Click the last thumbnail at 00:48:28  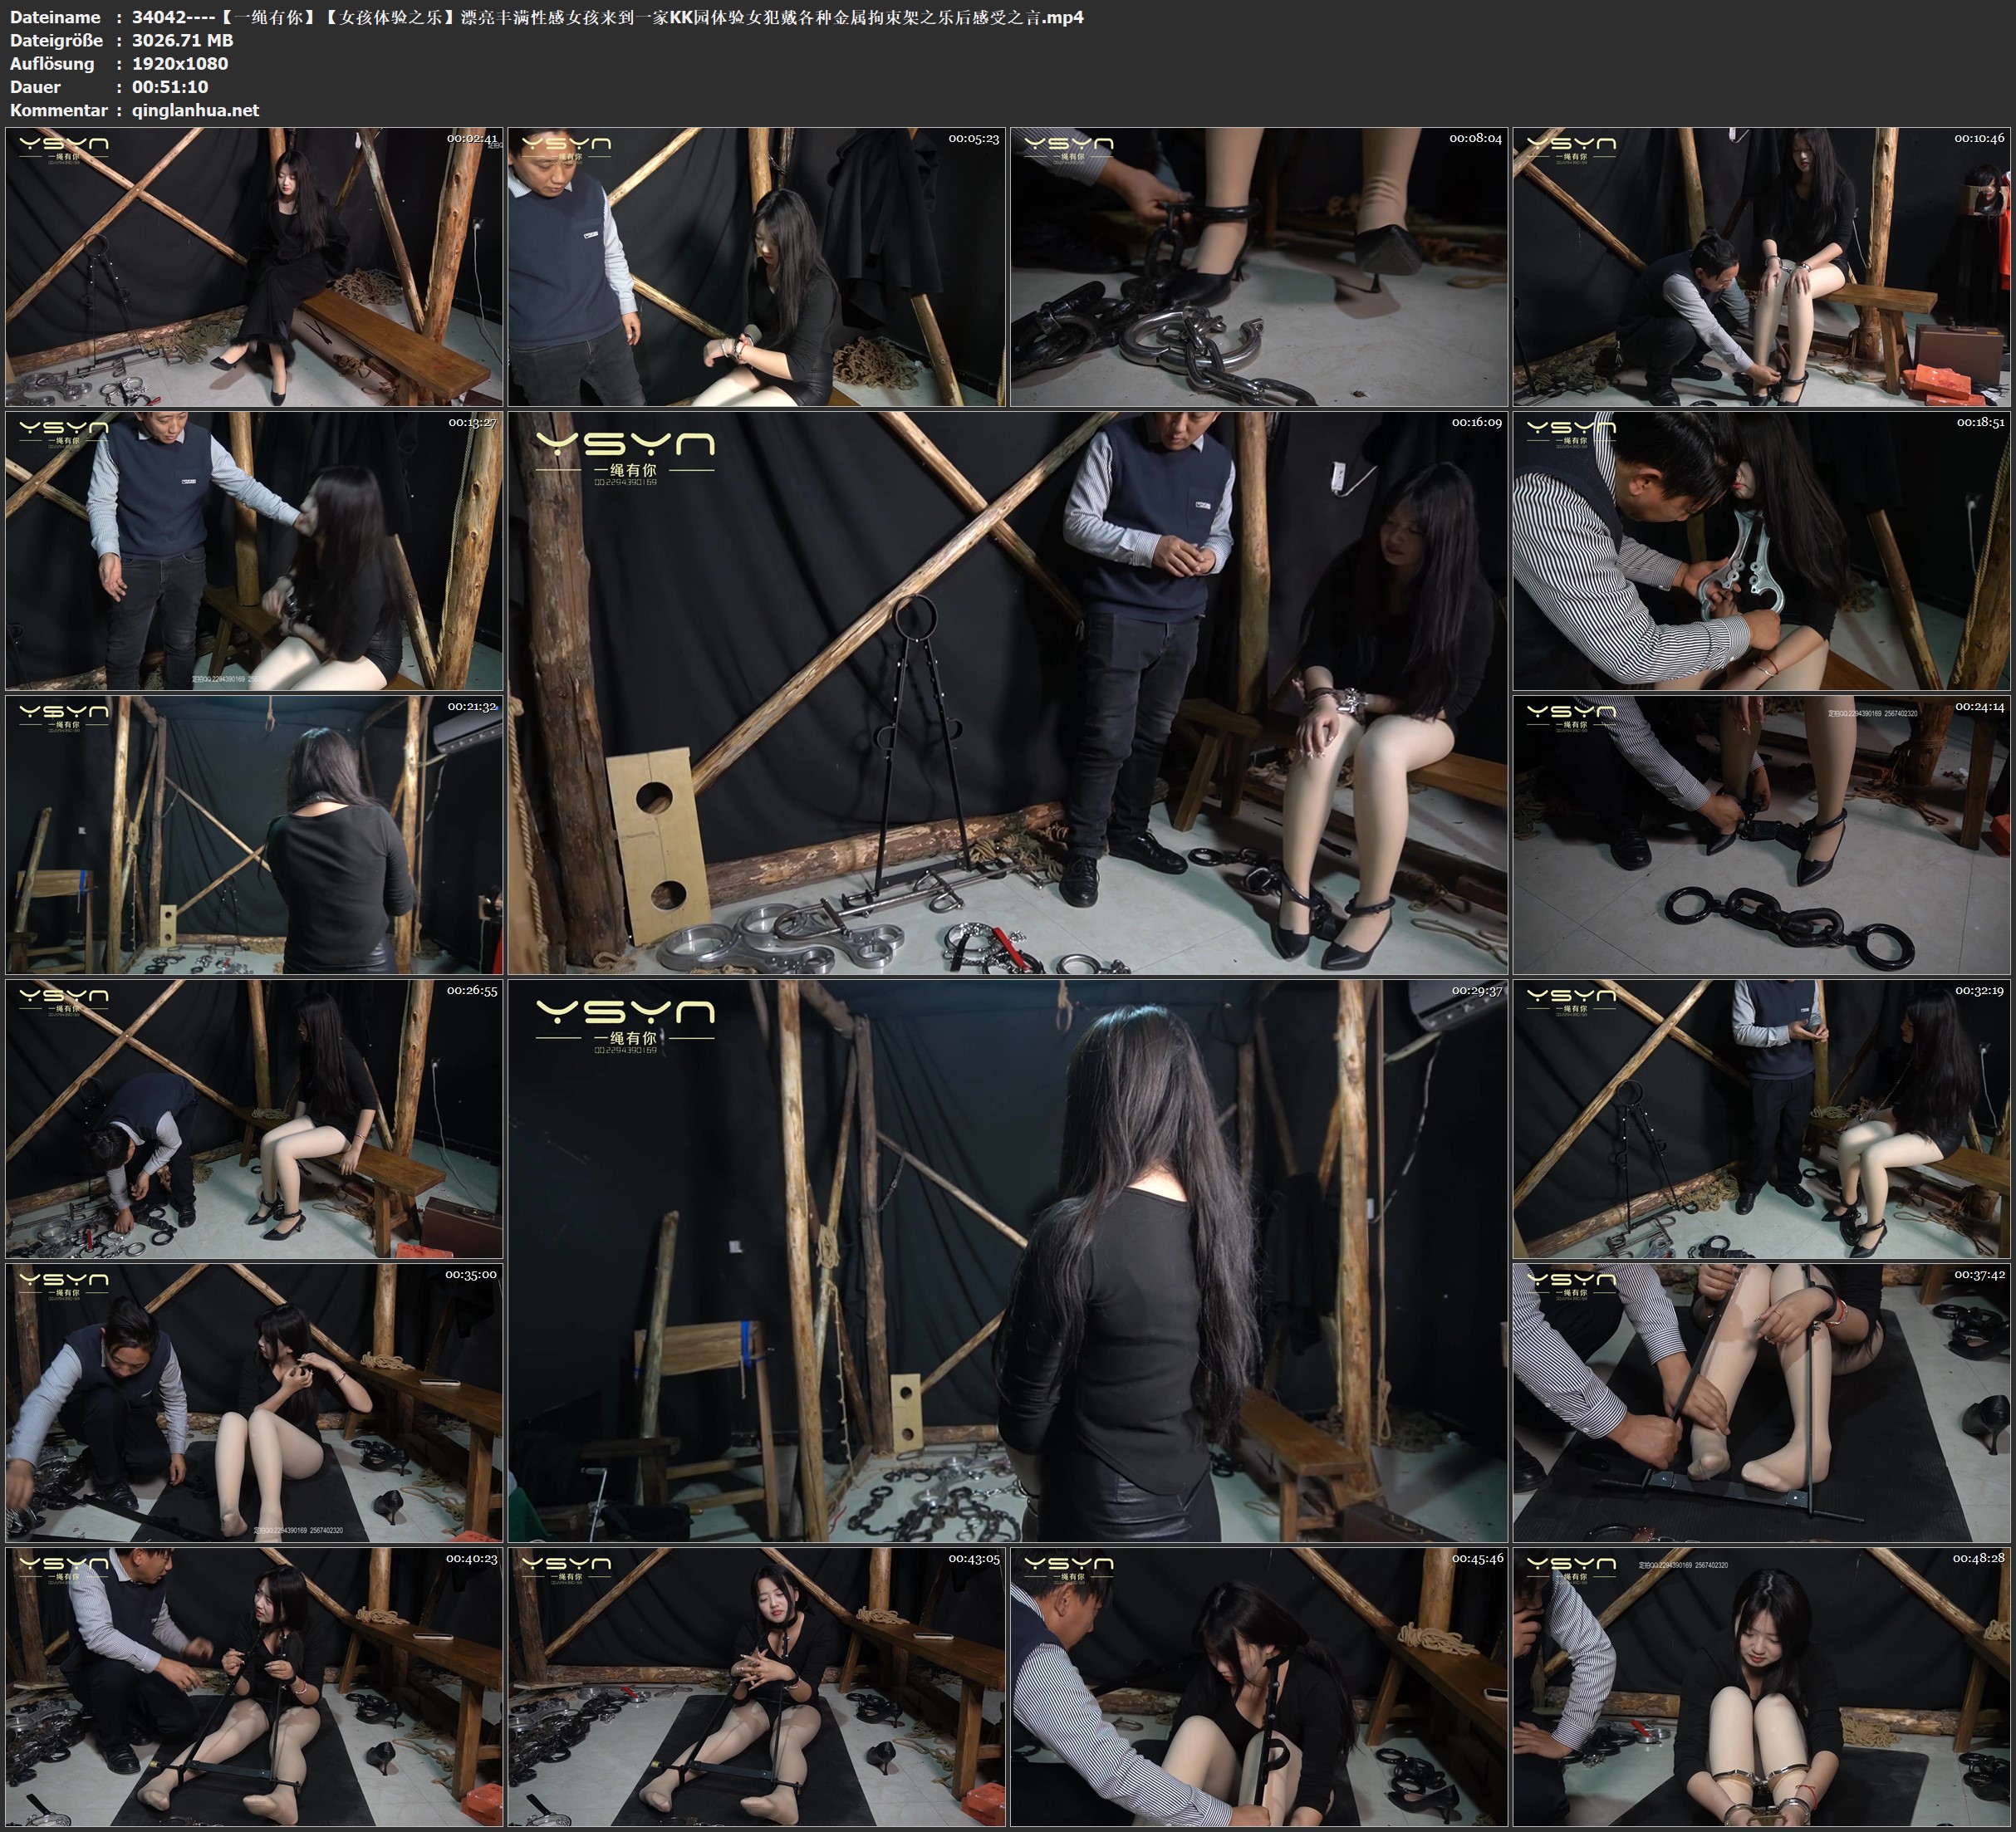[x=1761, y=1687]
